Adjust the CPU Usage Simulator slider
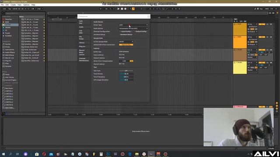280x157 pixels. pyautogui.click(x=126, y=80)
